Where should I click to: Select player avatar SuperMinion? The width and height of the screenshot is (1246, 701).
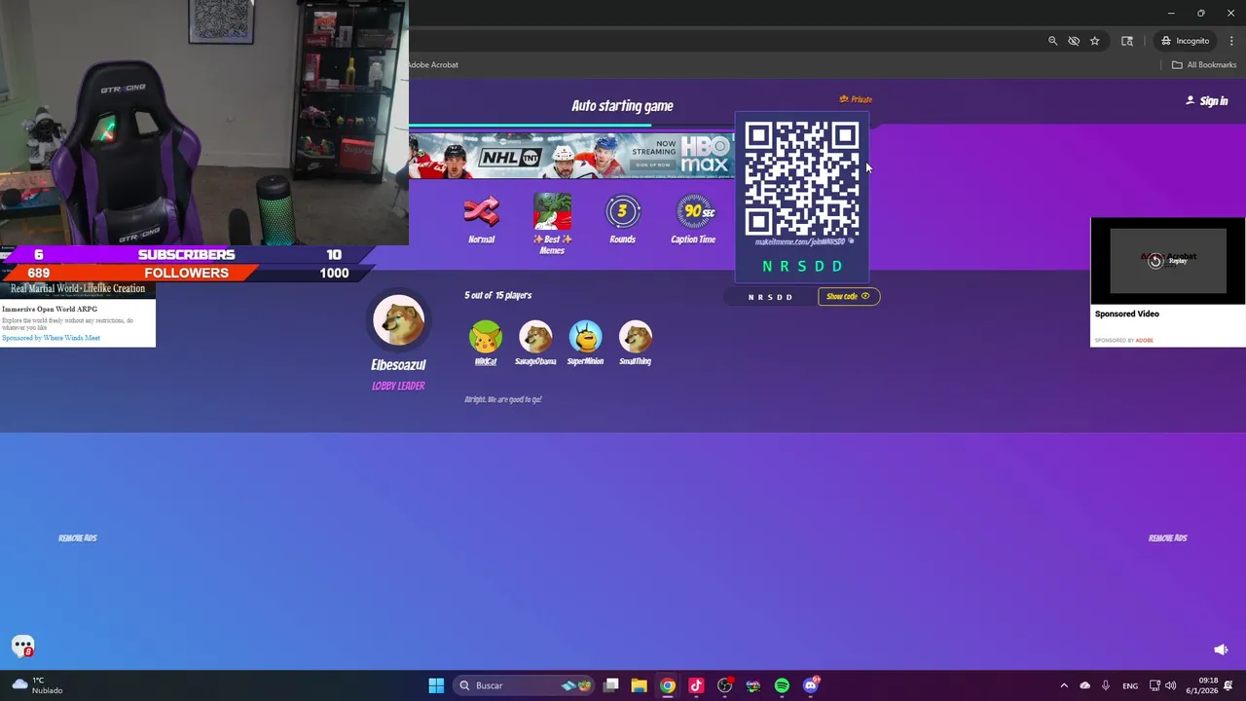click(585, 337)
